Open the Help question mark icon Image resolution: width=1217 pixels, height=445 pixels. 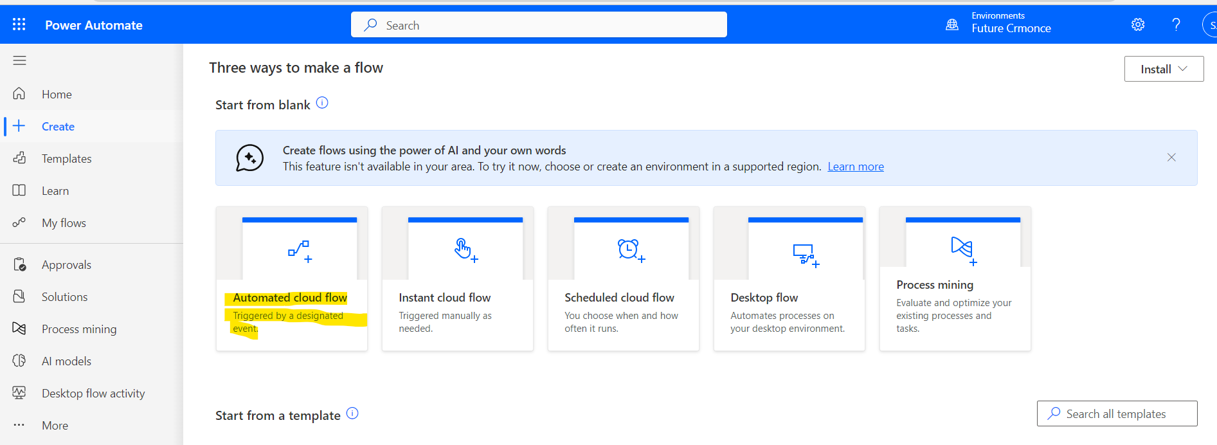[x=1176, y=24]
